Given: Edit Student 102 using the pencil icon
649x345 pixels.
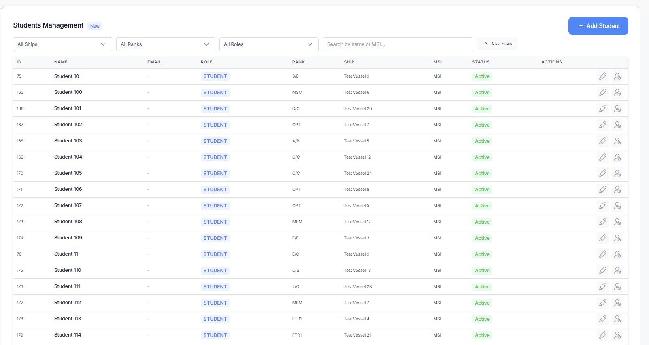Looking at the screenshot, I should tap(603, 125).
